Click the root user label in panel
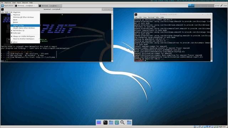 pos(225,6)
